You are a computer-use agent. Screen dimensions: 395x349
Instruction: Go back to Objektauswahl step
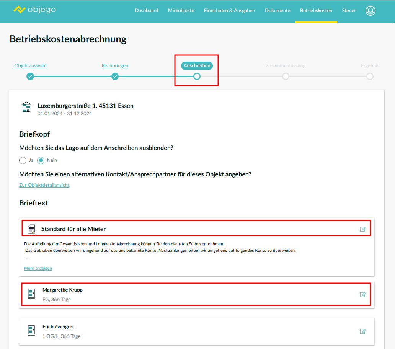30,66
